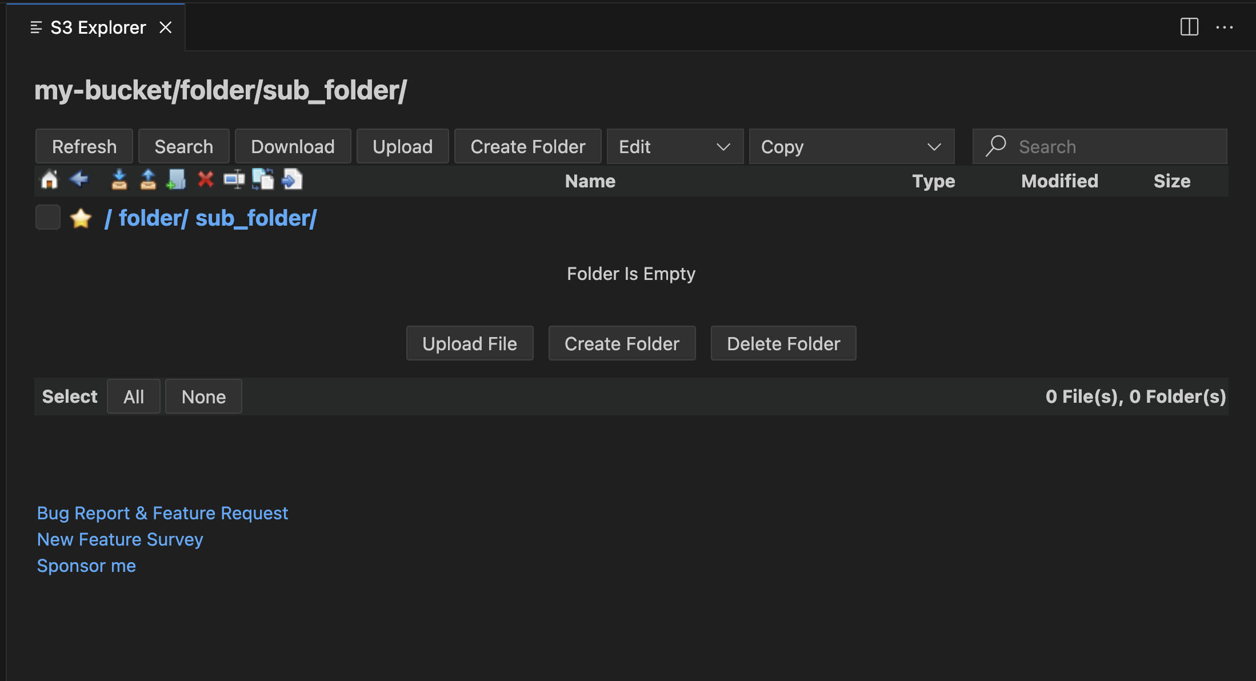Open the editor more actions menu

[1225, 27]
